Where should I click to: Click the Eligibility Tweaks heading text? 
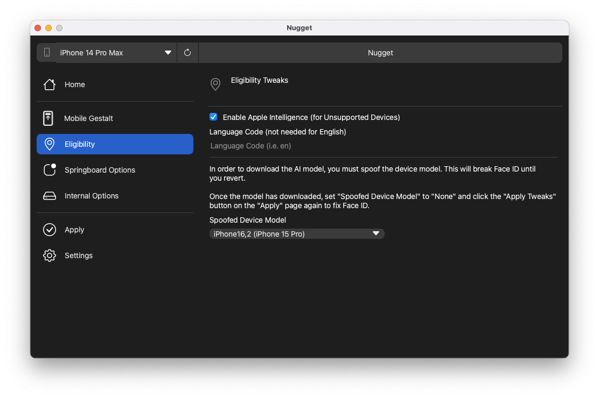point(260,80)
